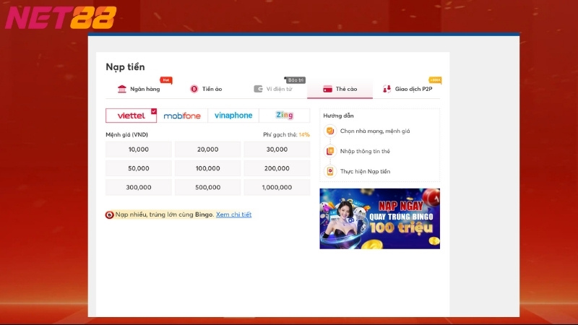Click the Viettel selected checkmark
The image size is (578, 325).
click(x=154, y=111)
